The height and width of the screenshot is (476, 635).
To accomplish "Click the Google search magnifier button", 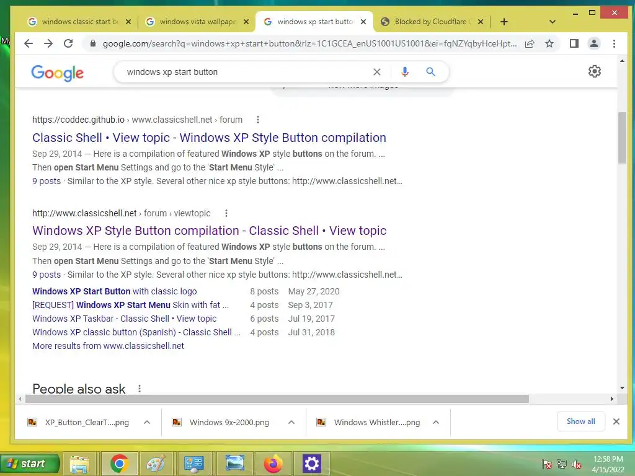I will click(x=430, y=72).
